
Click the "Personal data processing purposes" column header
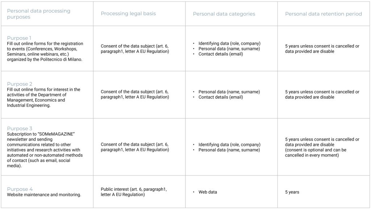(39, 14)
